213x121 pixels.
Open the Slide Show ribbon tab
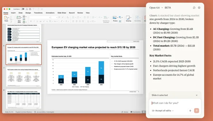click(62, 13)
